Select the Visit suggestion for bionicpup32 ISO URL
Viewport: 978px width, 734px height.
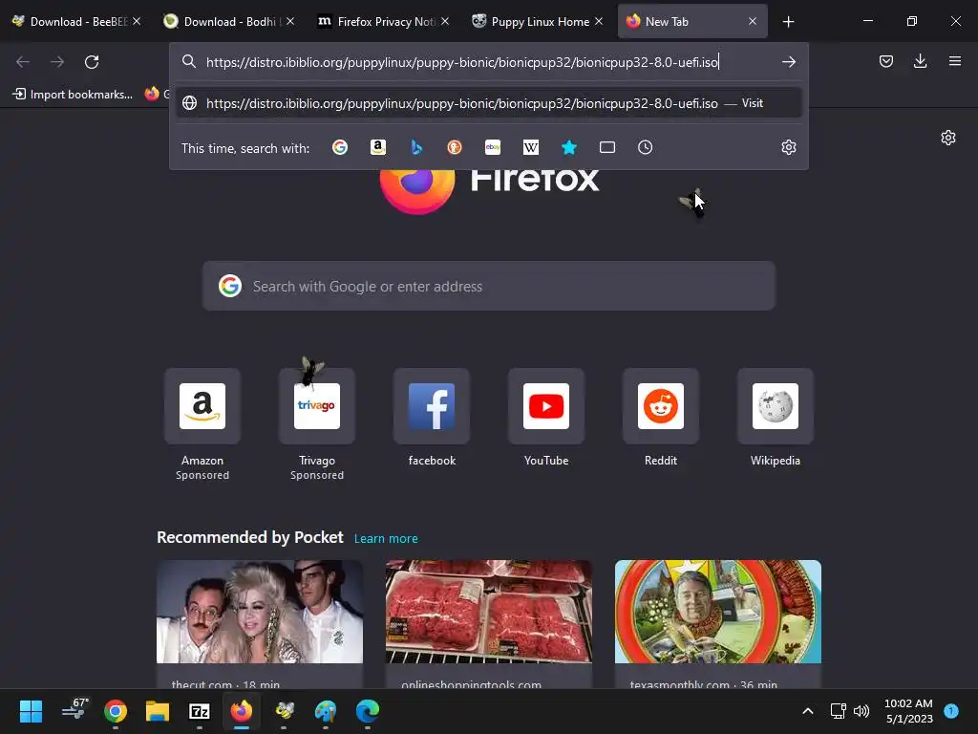489,103
